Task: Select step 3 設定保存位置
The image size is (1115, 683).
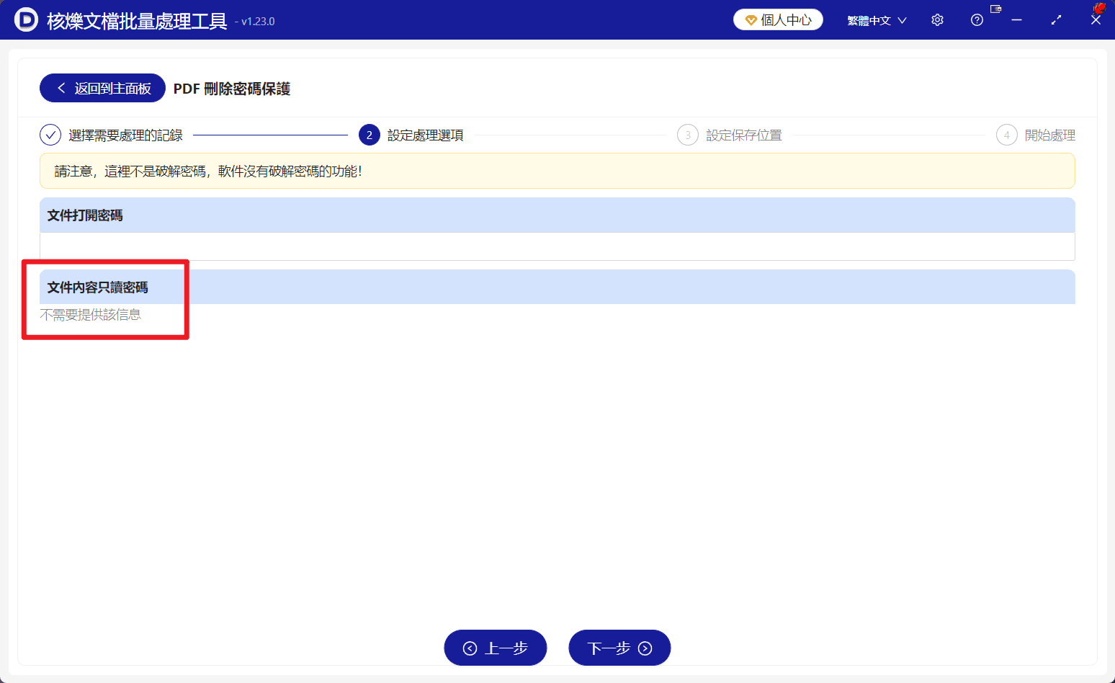Action: click(x=730, y=135)
